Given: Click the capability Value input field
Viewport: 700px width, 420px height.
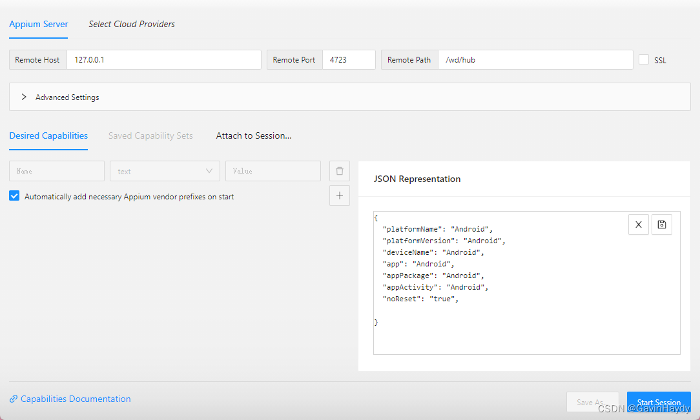Looking at the screenshot, I should [273, 171].
